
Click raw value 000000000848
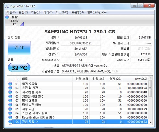pos(137,92)
